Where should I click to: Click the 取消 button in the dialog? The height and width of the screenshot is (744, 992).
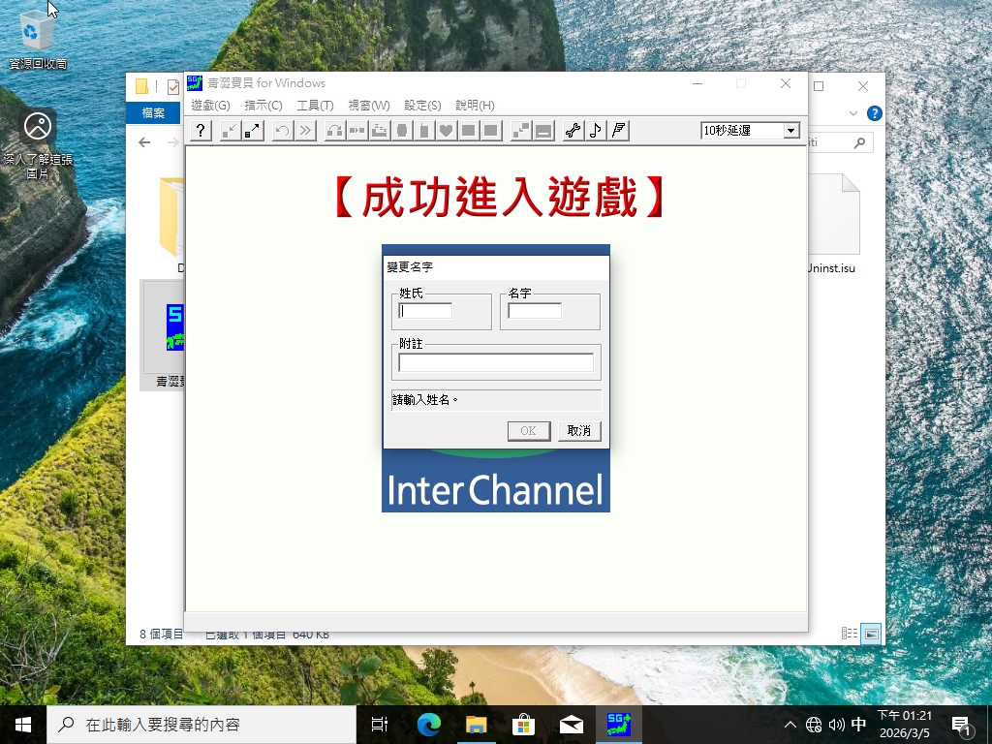tap(579, 431)
